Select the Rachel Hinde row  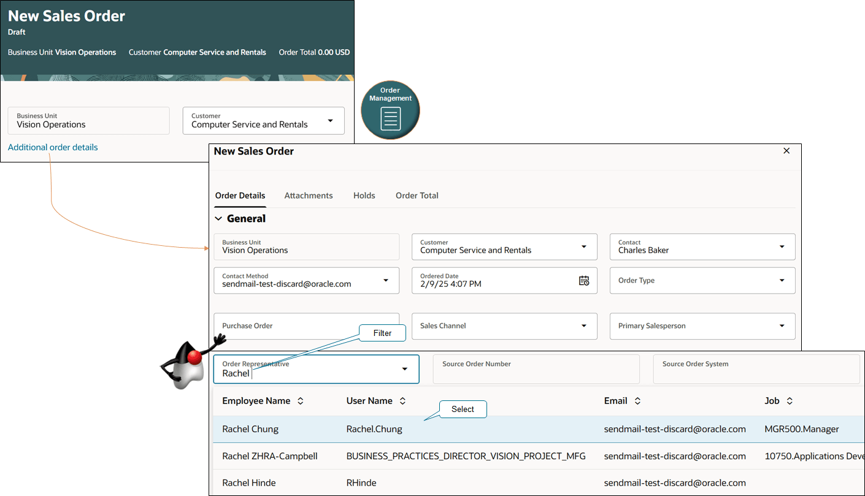[x=539, y=483]
